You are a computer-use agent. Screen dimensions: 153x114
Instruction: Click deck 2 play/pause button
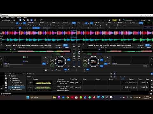tap(85, 65)
